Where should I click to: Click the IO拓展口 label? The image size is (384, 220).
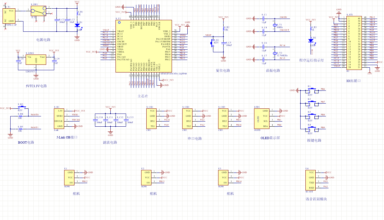tap(354, 81)
